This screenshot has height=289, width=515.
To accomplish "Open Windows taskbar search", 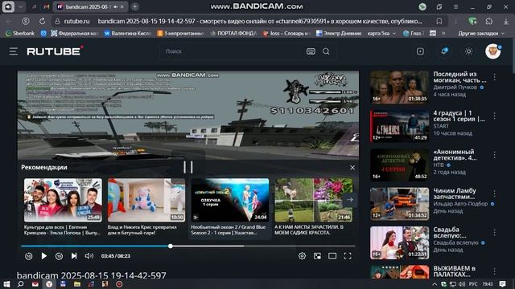I will pyautogui.click(x=20, y=283).
